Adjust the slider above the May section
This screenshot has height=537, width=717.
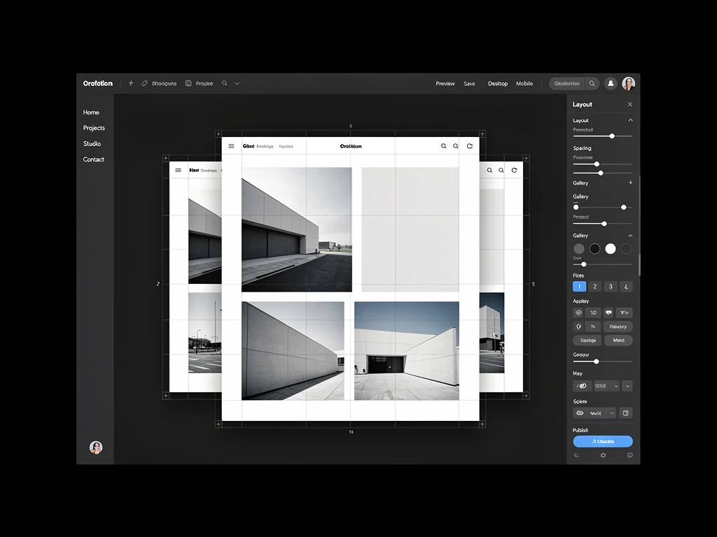[597, 361]
